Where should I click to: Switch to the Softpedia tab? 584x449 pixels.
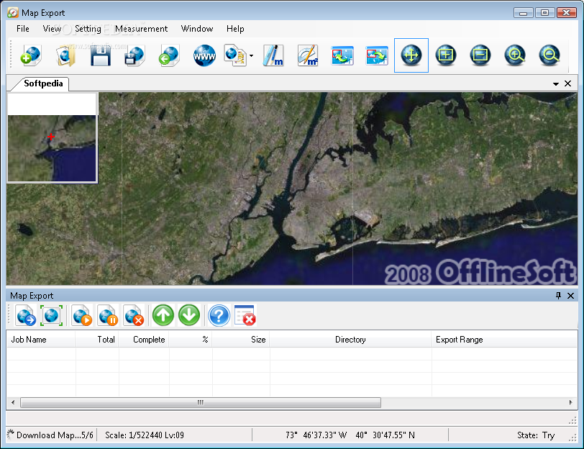coord(42,83)
